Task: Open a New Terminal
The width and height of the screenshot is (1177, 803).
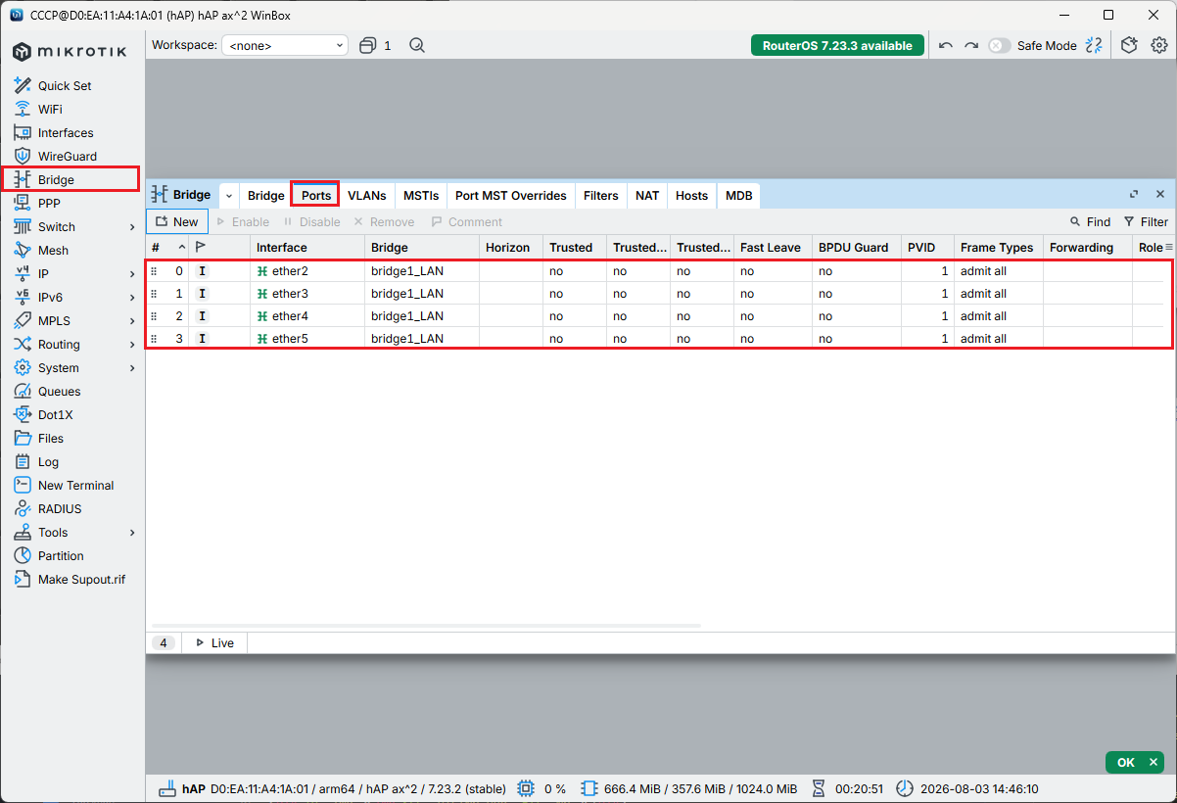Action: coord(75,486)
